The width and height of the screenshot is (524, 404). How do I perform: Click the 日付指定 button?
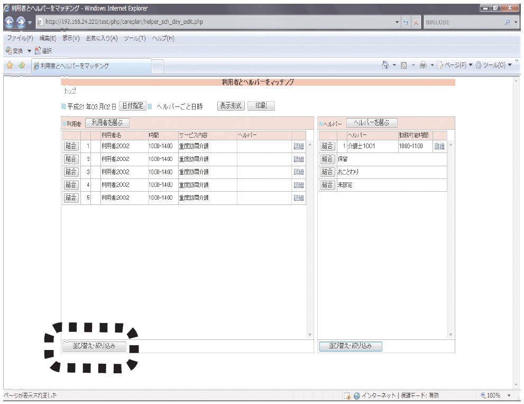tap(132, 106)
